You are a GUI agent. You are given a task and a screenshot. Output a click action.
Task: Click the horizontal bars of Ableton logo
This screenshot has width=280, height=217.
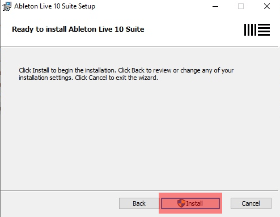tap(264, 29)
